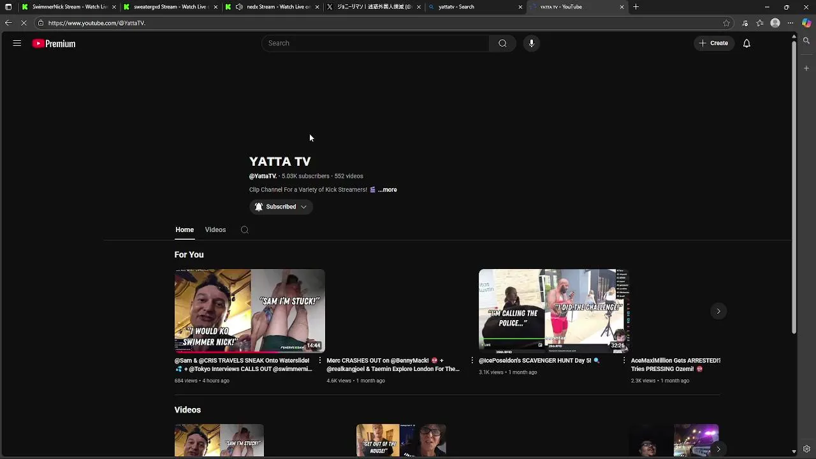Click '4.6K views • 1 month ago' text

(x=356, y=381)
